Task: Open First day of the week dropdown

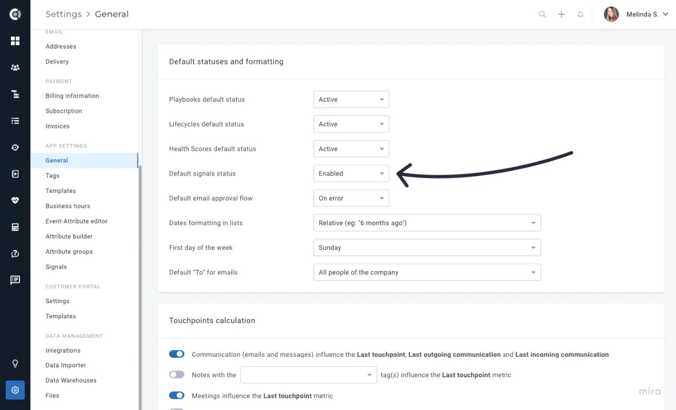Action: pyautogui.click(x=427, y=248)
